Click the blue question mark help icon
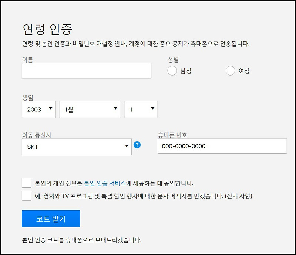The height and width of the screenshot is (255, 296). [137, 145]
